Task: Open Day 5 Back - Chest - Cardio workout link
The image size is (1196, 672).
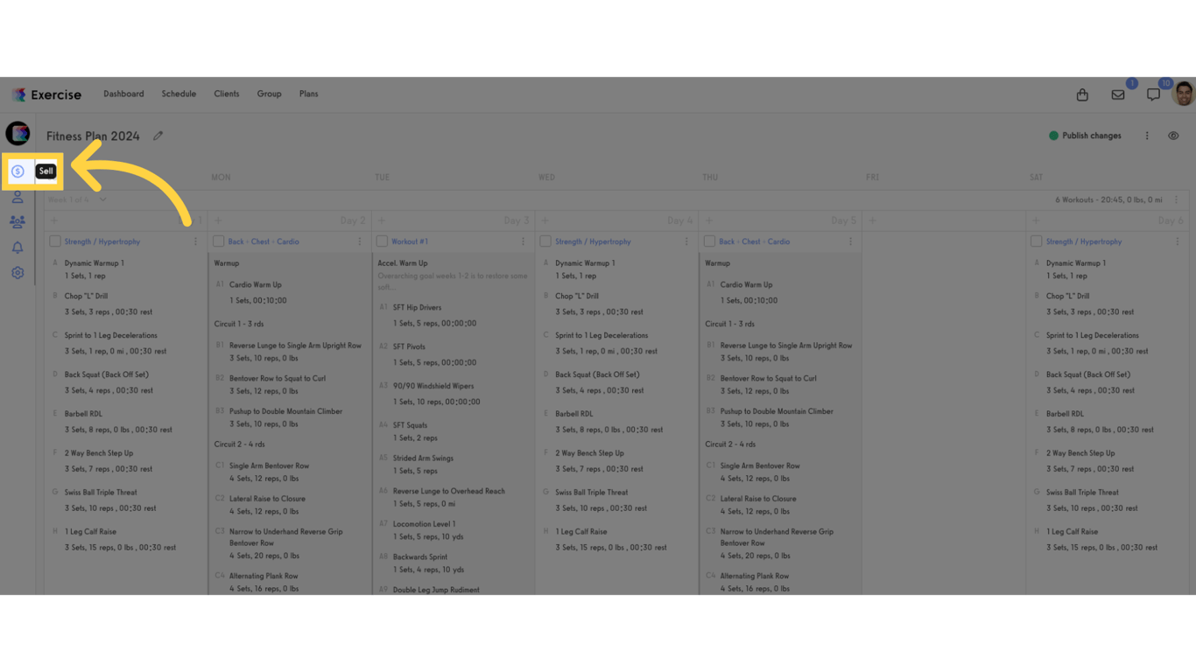Action: click(x=754, y=241)
